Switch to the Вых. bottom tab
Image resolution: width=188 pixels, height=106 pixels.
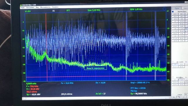click(x=174, y=97)
